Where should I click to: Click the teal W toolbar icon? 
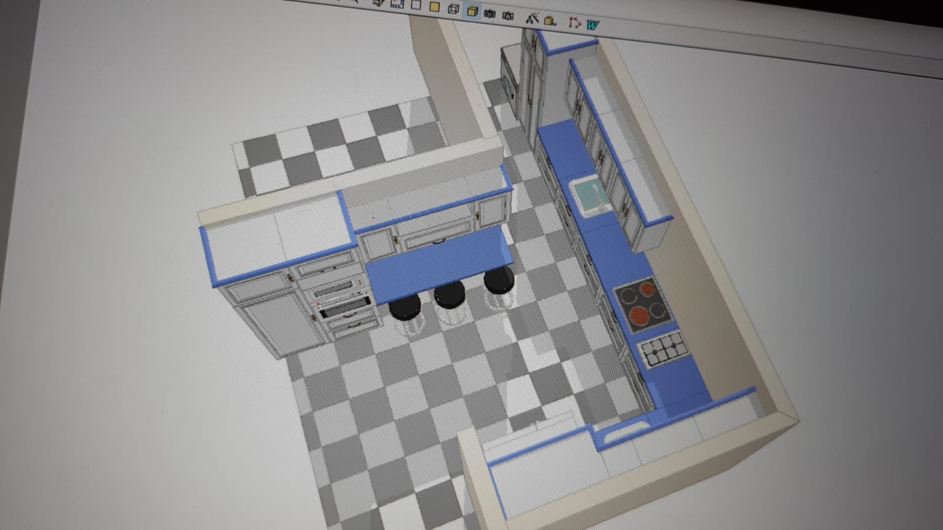593,25
